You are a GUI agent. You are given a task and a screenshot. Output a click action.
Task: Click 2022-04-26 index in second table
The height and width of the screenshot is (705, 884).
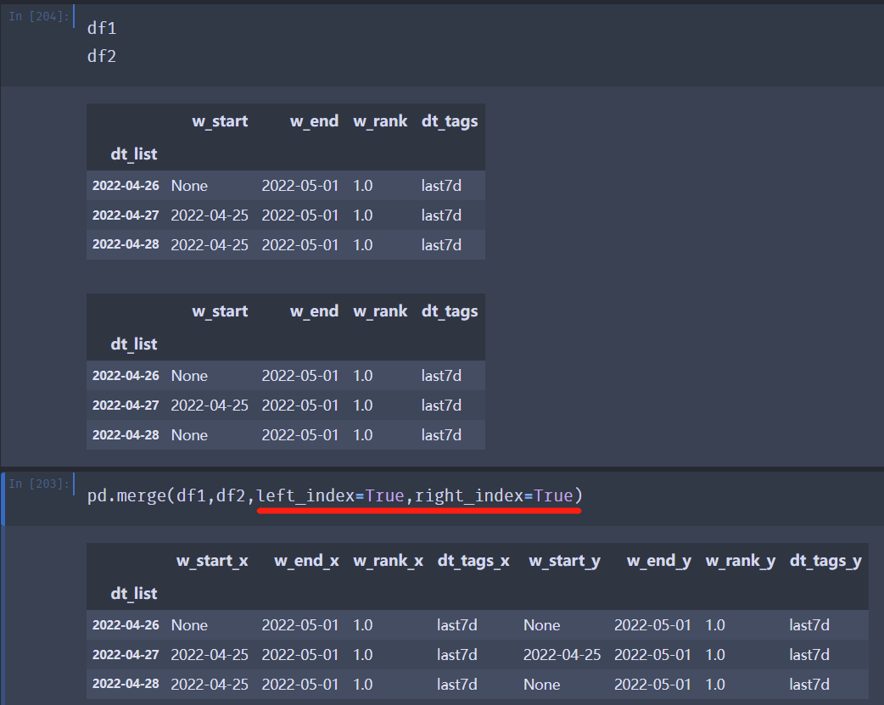coord(126,376)
